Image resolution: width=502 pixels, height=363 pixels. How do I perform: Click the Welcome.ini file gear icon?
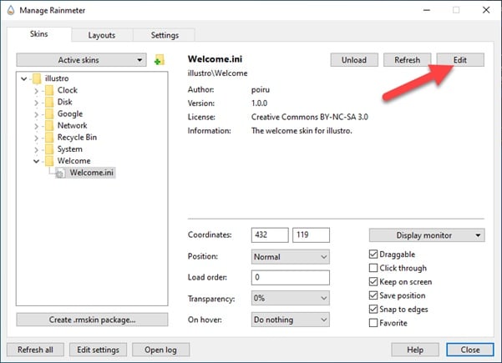click(x=60, y=173)
